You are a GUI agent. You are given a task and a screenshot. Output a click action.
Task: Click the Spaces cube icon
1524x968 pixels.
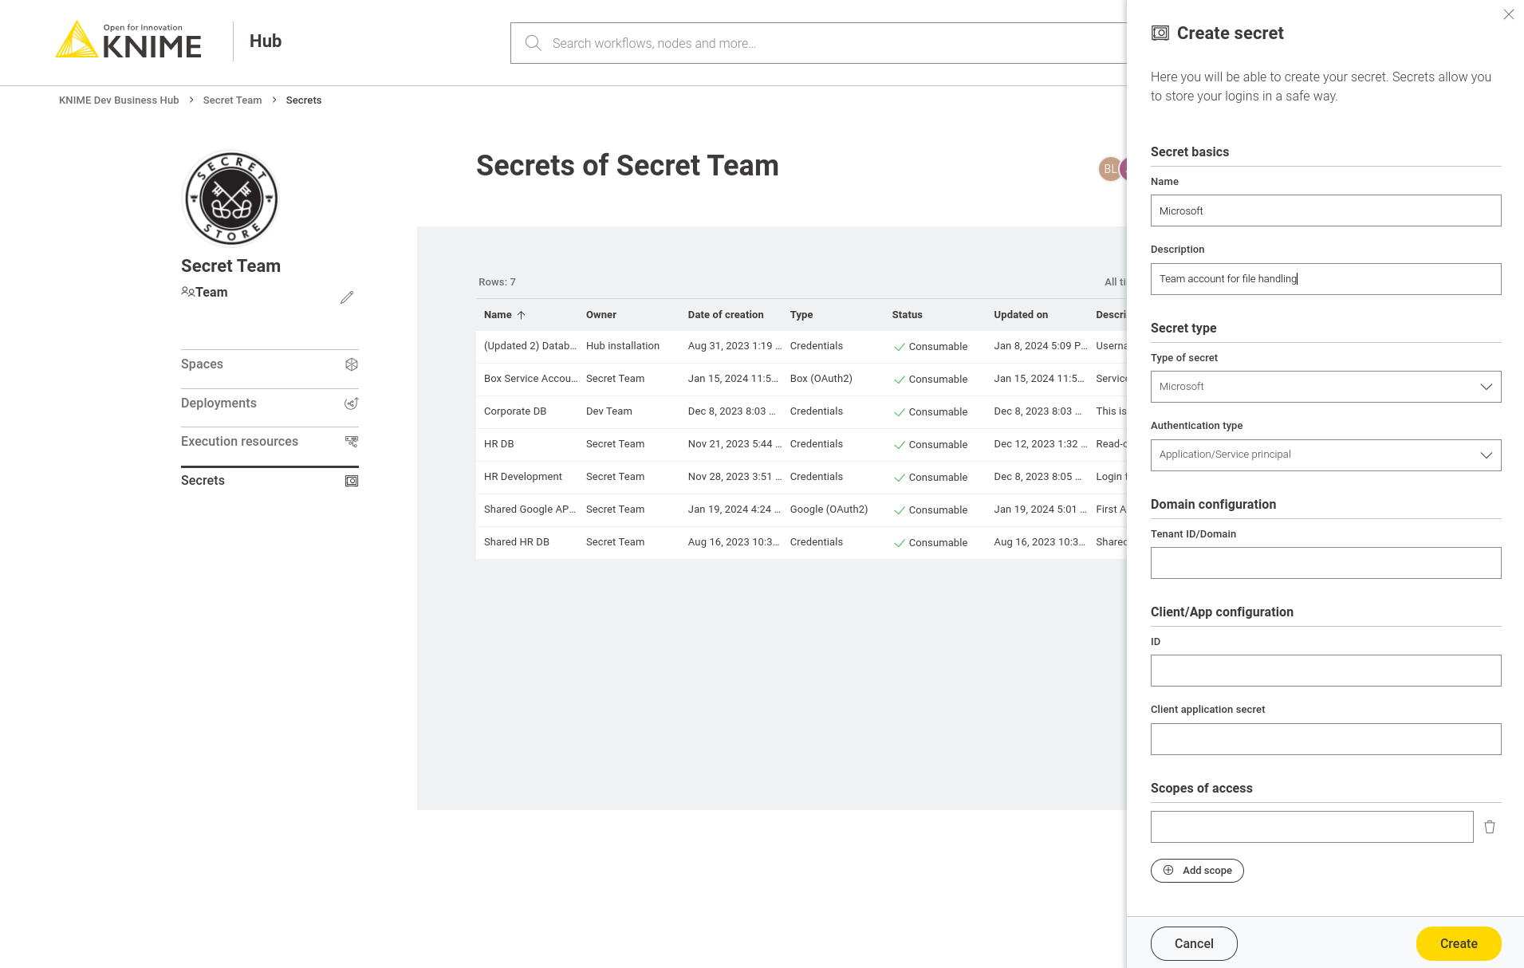(351, 364)
